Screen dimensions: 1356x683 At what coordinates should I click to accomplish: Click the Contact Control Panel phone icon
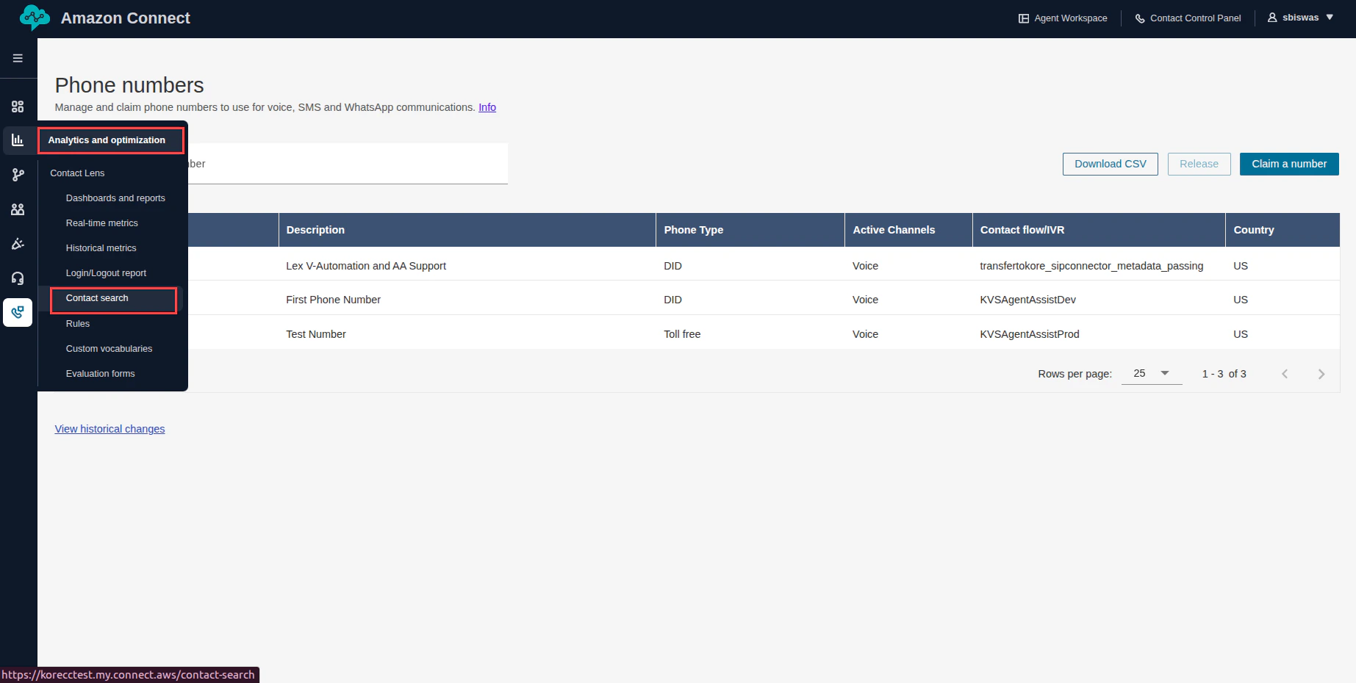(x=1140, y=18)
